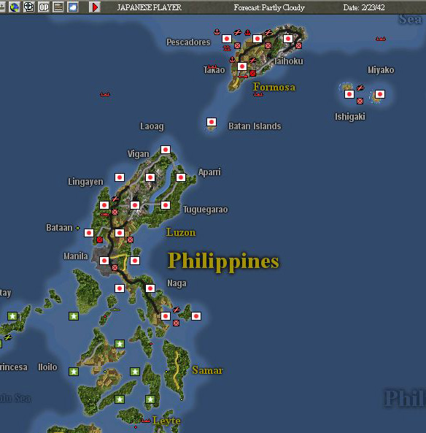426x433 pixels.
Task: Click the Forecast: Partly Cloudy status text
Action: pos(269,7)
